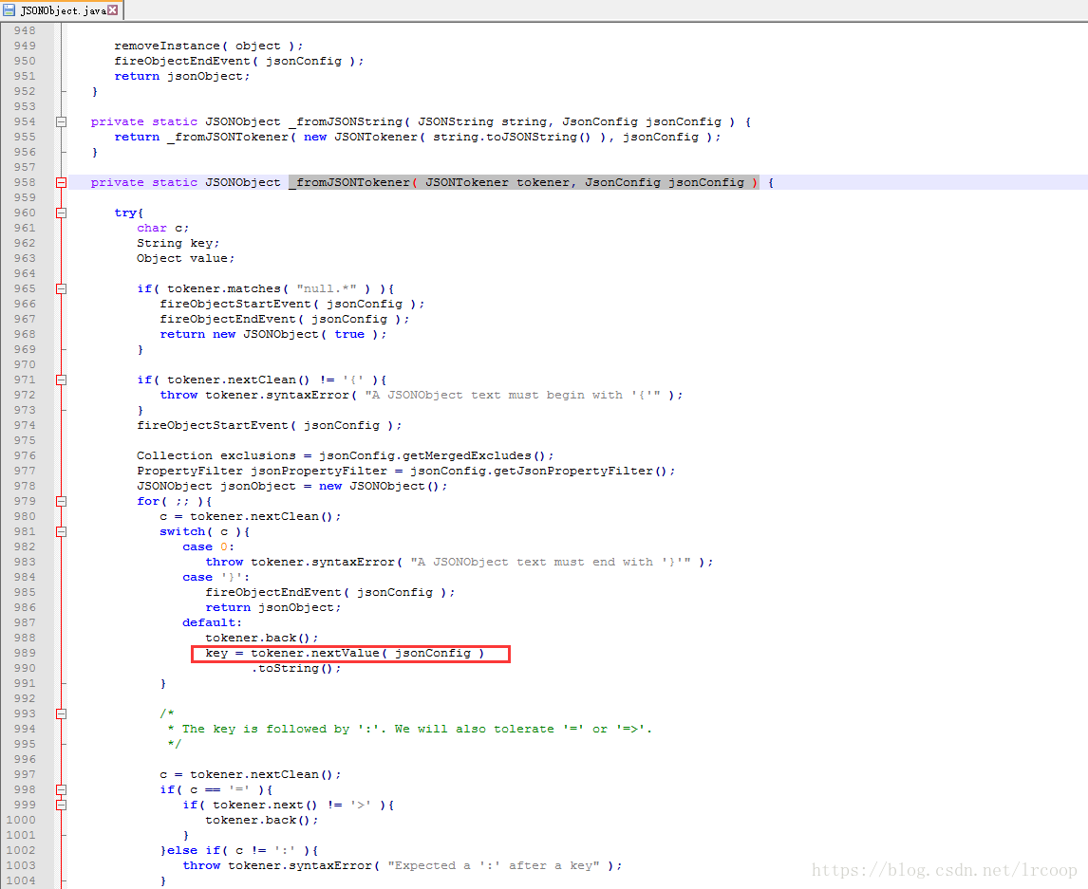
Task: Click 'return jsonObject;' on line 986
Action: pos(273,607)
